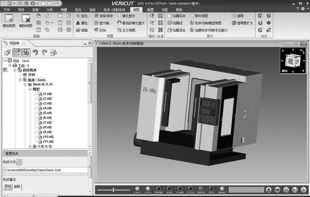Click the redo arrow in project tree toolbar

tap(44, 53)
